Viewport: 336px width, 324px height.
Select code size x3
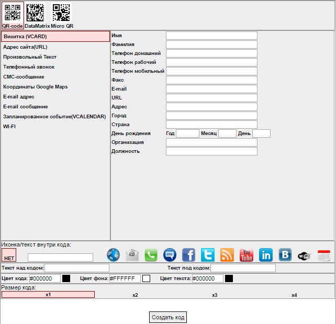pyautogui.click(x=215, y=295)
